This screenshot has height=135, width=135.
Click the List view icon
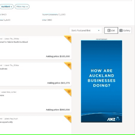pyautogui.click(x=109, y=30)
